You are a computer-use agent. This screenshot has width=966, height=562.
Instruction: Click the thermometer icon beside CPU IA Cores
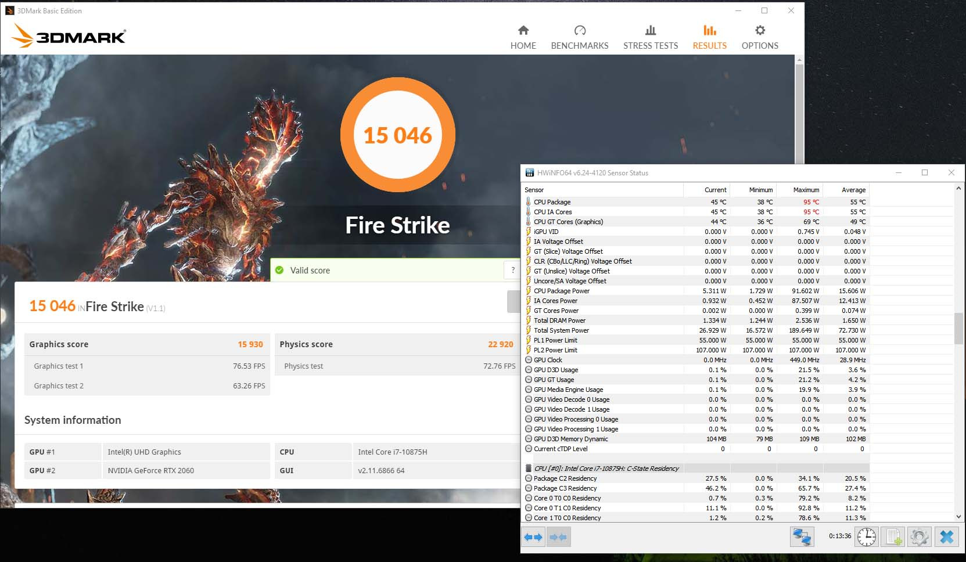(x=528, y=211)
